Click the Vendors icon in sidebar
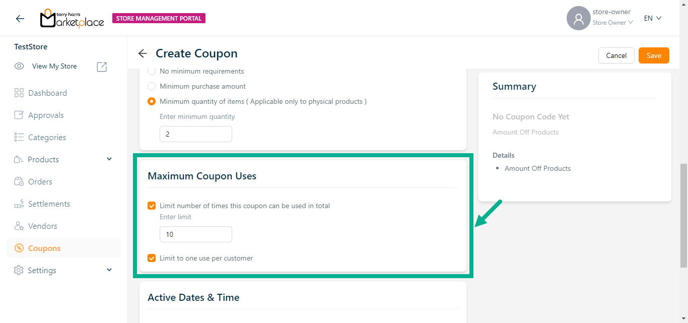 pos(19,226)
